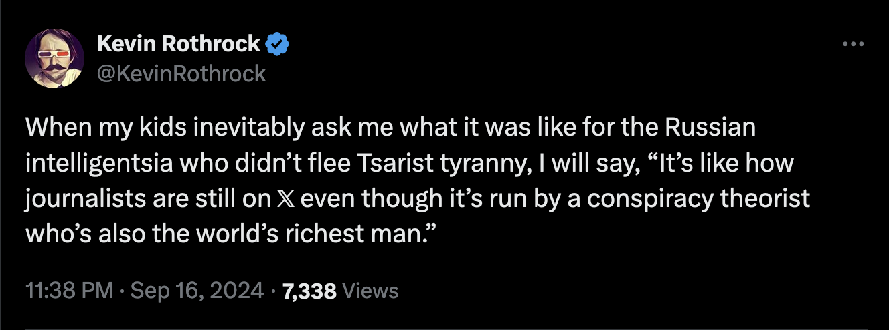Screen dimensions: 889x330
Task: Click the blue verified checkmark badge
Action: (277, 45)
